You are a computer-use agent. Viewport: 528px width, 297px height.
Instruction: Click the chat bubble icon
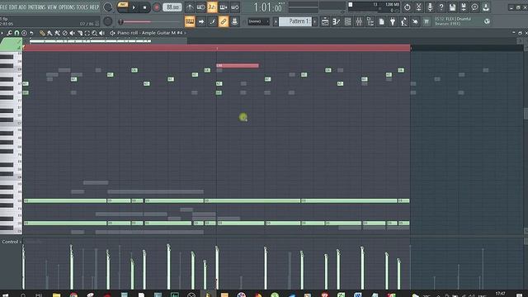click(474, 7)
